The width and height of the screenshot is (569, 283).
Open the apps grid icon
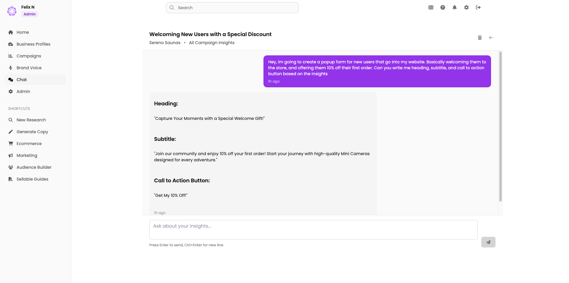click(x=431, y=7)
